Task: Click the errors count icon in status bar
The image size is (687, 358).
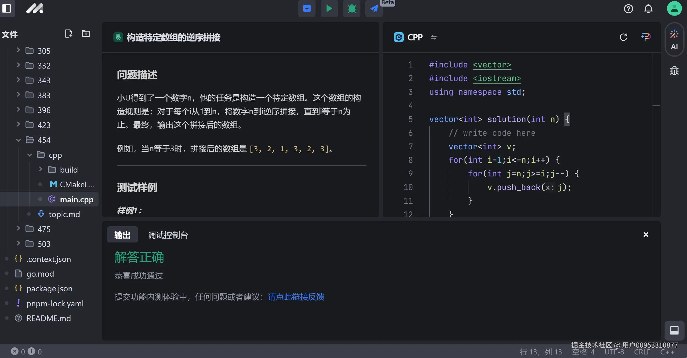Action: pyautogui.click(x=15, y=351)
